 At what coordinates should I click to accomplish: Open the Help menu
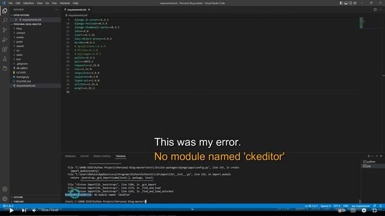pyautogui.click(x=75, y=3)
